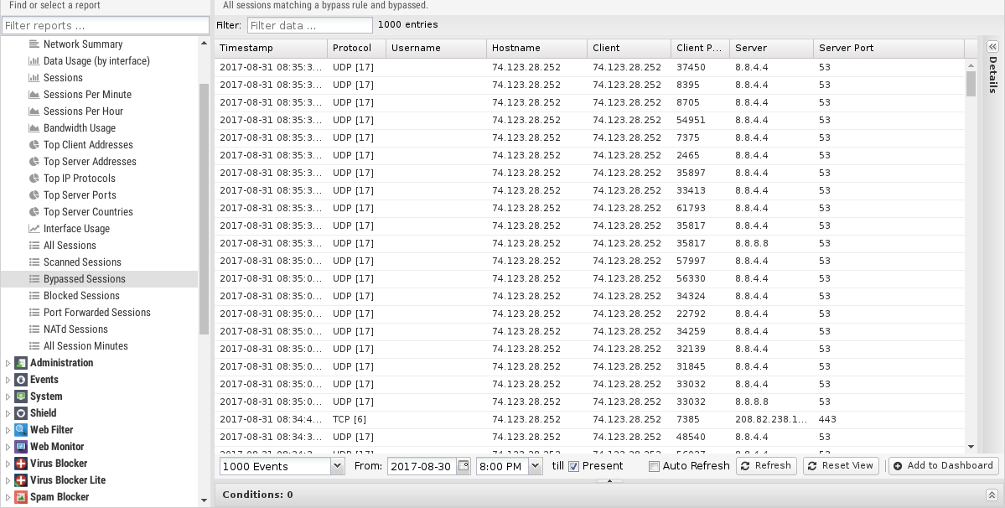Click the Web Filter app icon
The width and height of the screenshot is (1005, 508).
click(21, 430)
